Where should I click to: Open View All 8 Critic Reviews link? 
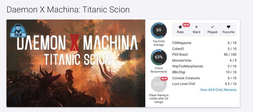(218, 90)
